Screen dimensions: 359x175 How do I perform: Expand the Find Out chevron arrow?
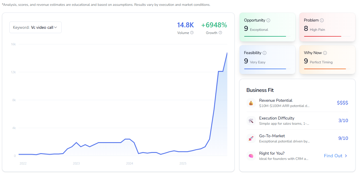pos(346,156)
